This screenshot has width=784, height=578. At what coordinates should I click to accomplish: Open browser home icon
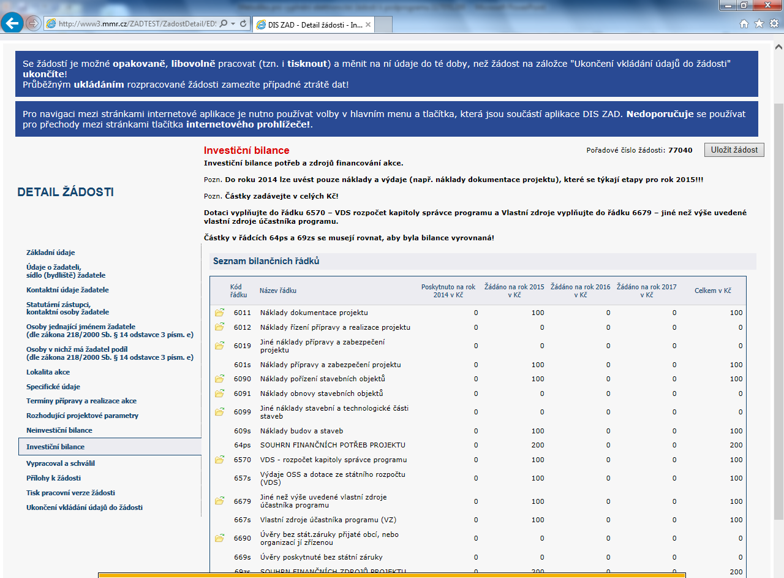coord(744,24)
